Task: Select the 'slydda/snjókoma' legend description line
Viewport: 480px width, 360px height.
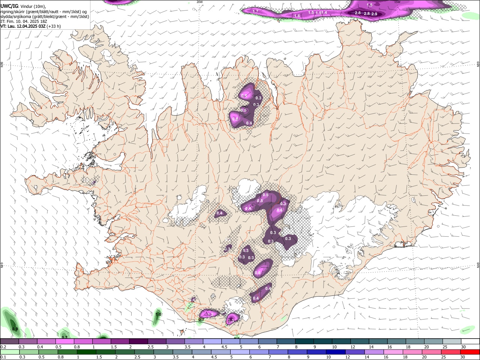Action: (45, 16)
